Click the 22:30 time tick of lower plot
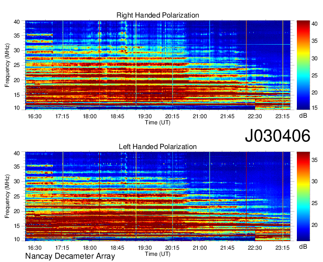Viewport: 323px width, 262px height. click(x=255, y=248)
